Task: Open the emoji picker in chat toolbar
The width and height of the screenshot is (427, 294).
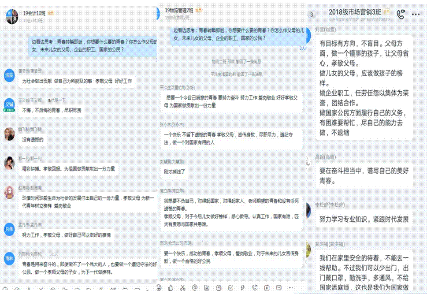Action: coord(159,288)
